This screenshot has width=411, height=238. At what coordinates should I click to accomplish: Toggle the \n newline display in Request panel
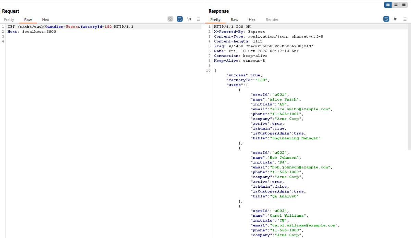189,19
